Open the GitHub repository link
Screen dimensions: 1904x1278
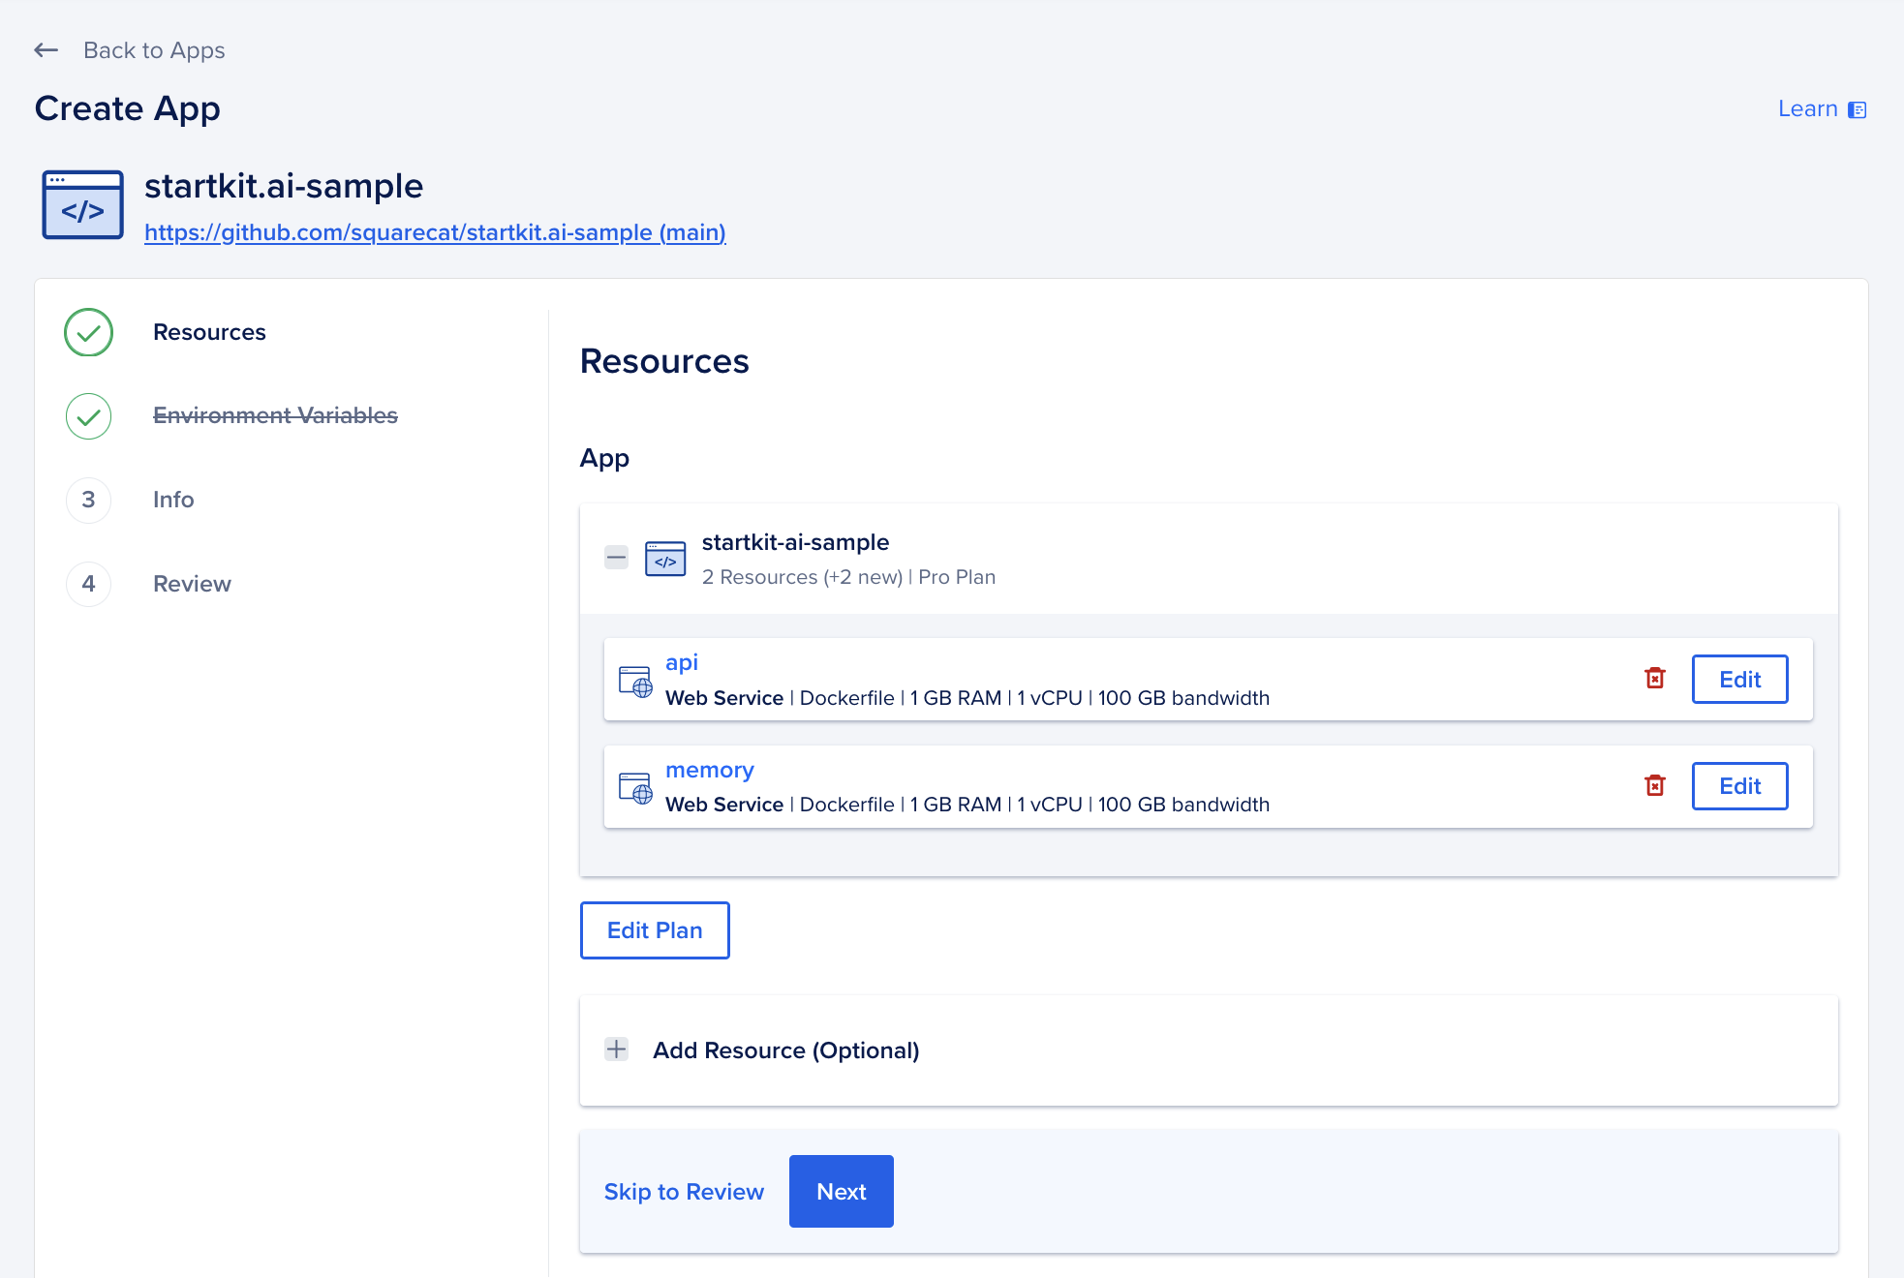point(435,232)
